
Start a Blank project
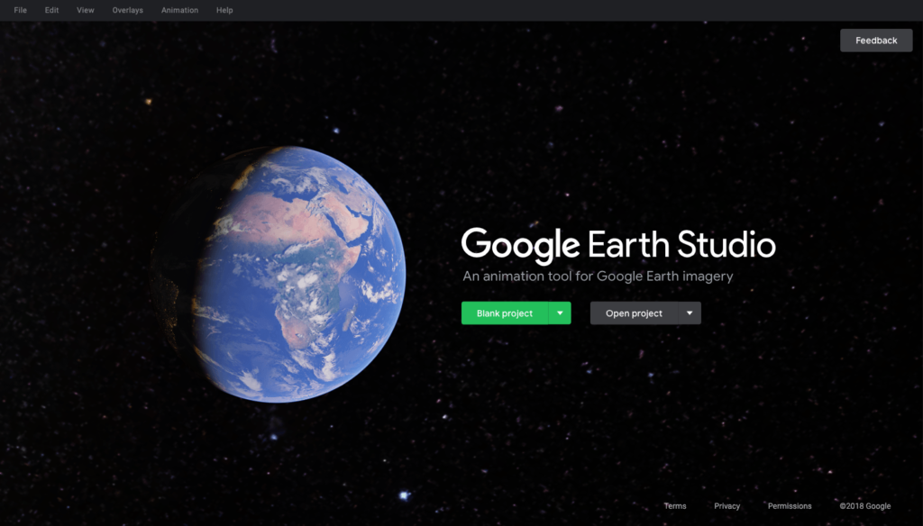[505, 313]
